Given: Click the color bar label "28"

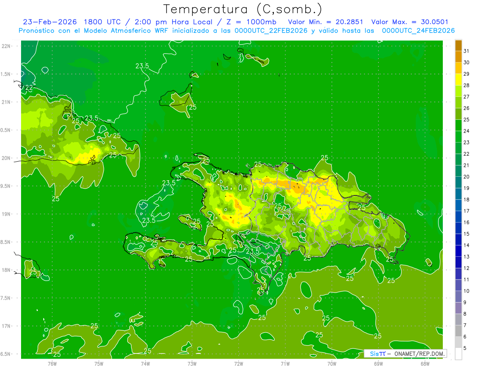Looking at the screenshot, I should point(467,85).
